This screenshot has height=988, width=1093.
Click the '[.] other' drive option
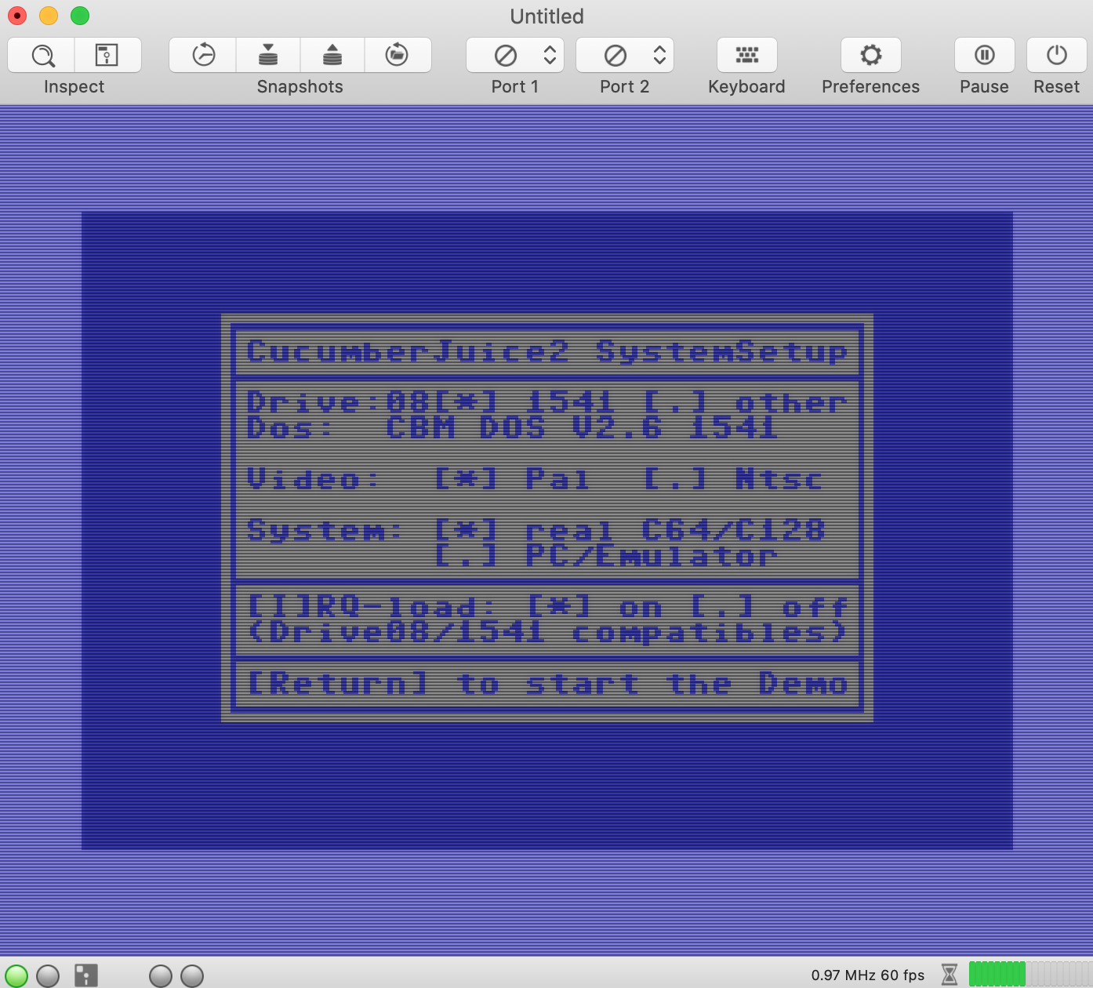pos(745,401)
